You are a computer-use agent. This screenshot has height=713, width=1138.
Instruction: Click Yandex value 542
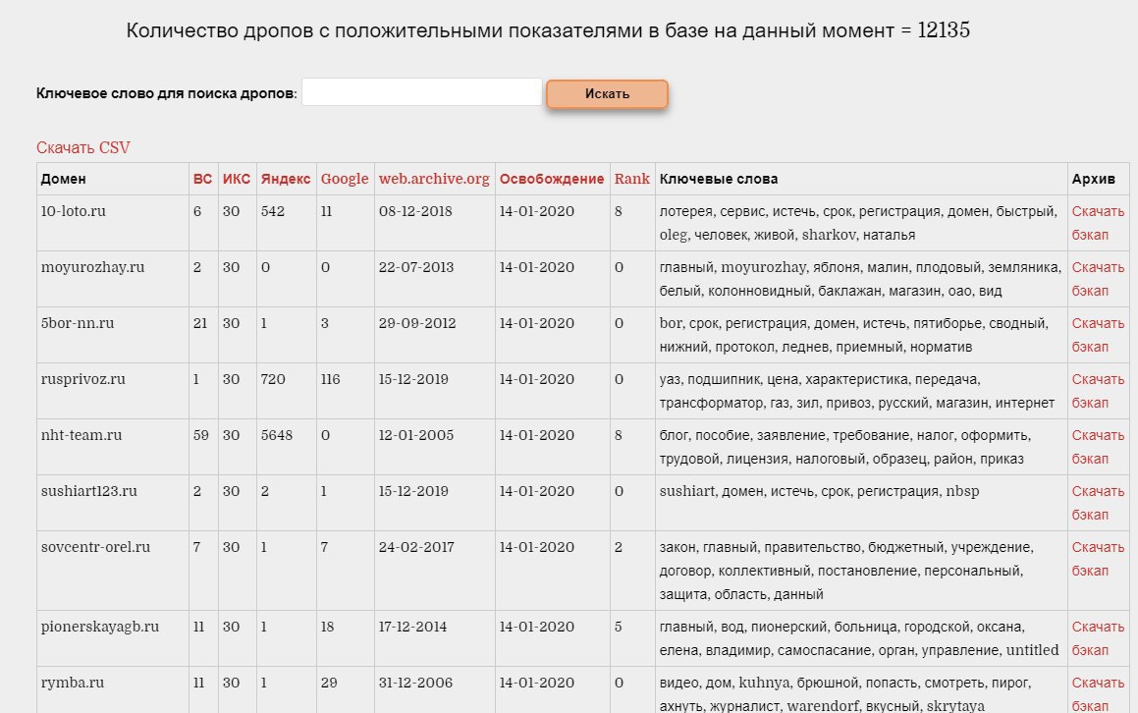coord(273,211)
